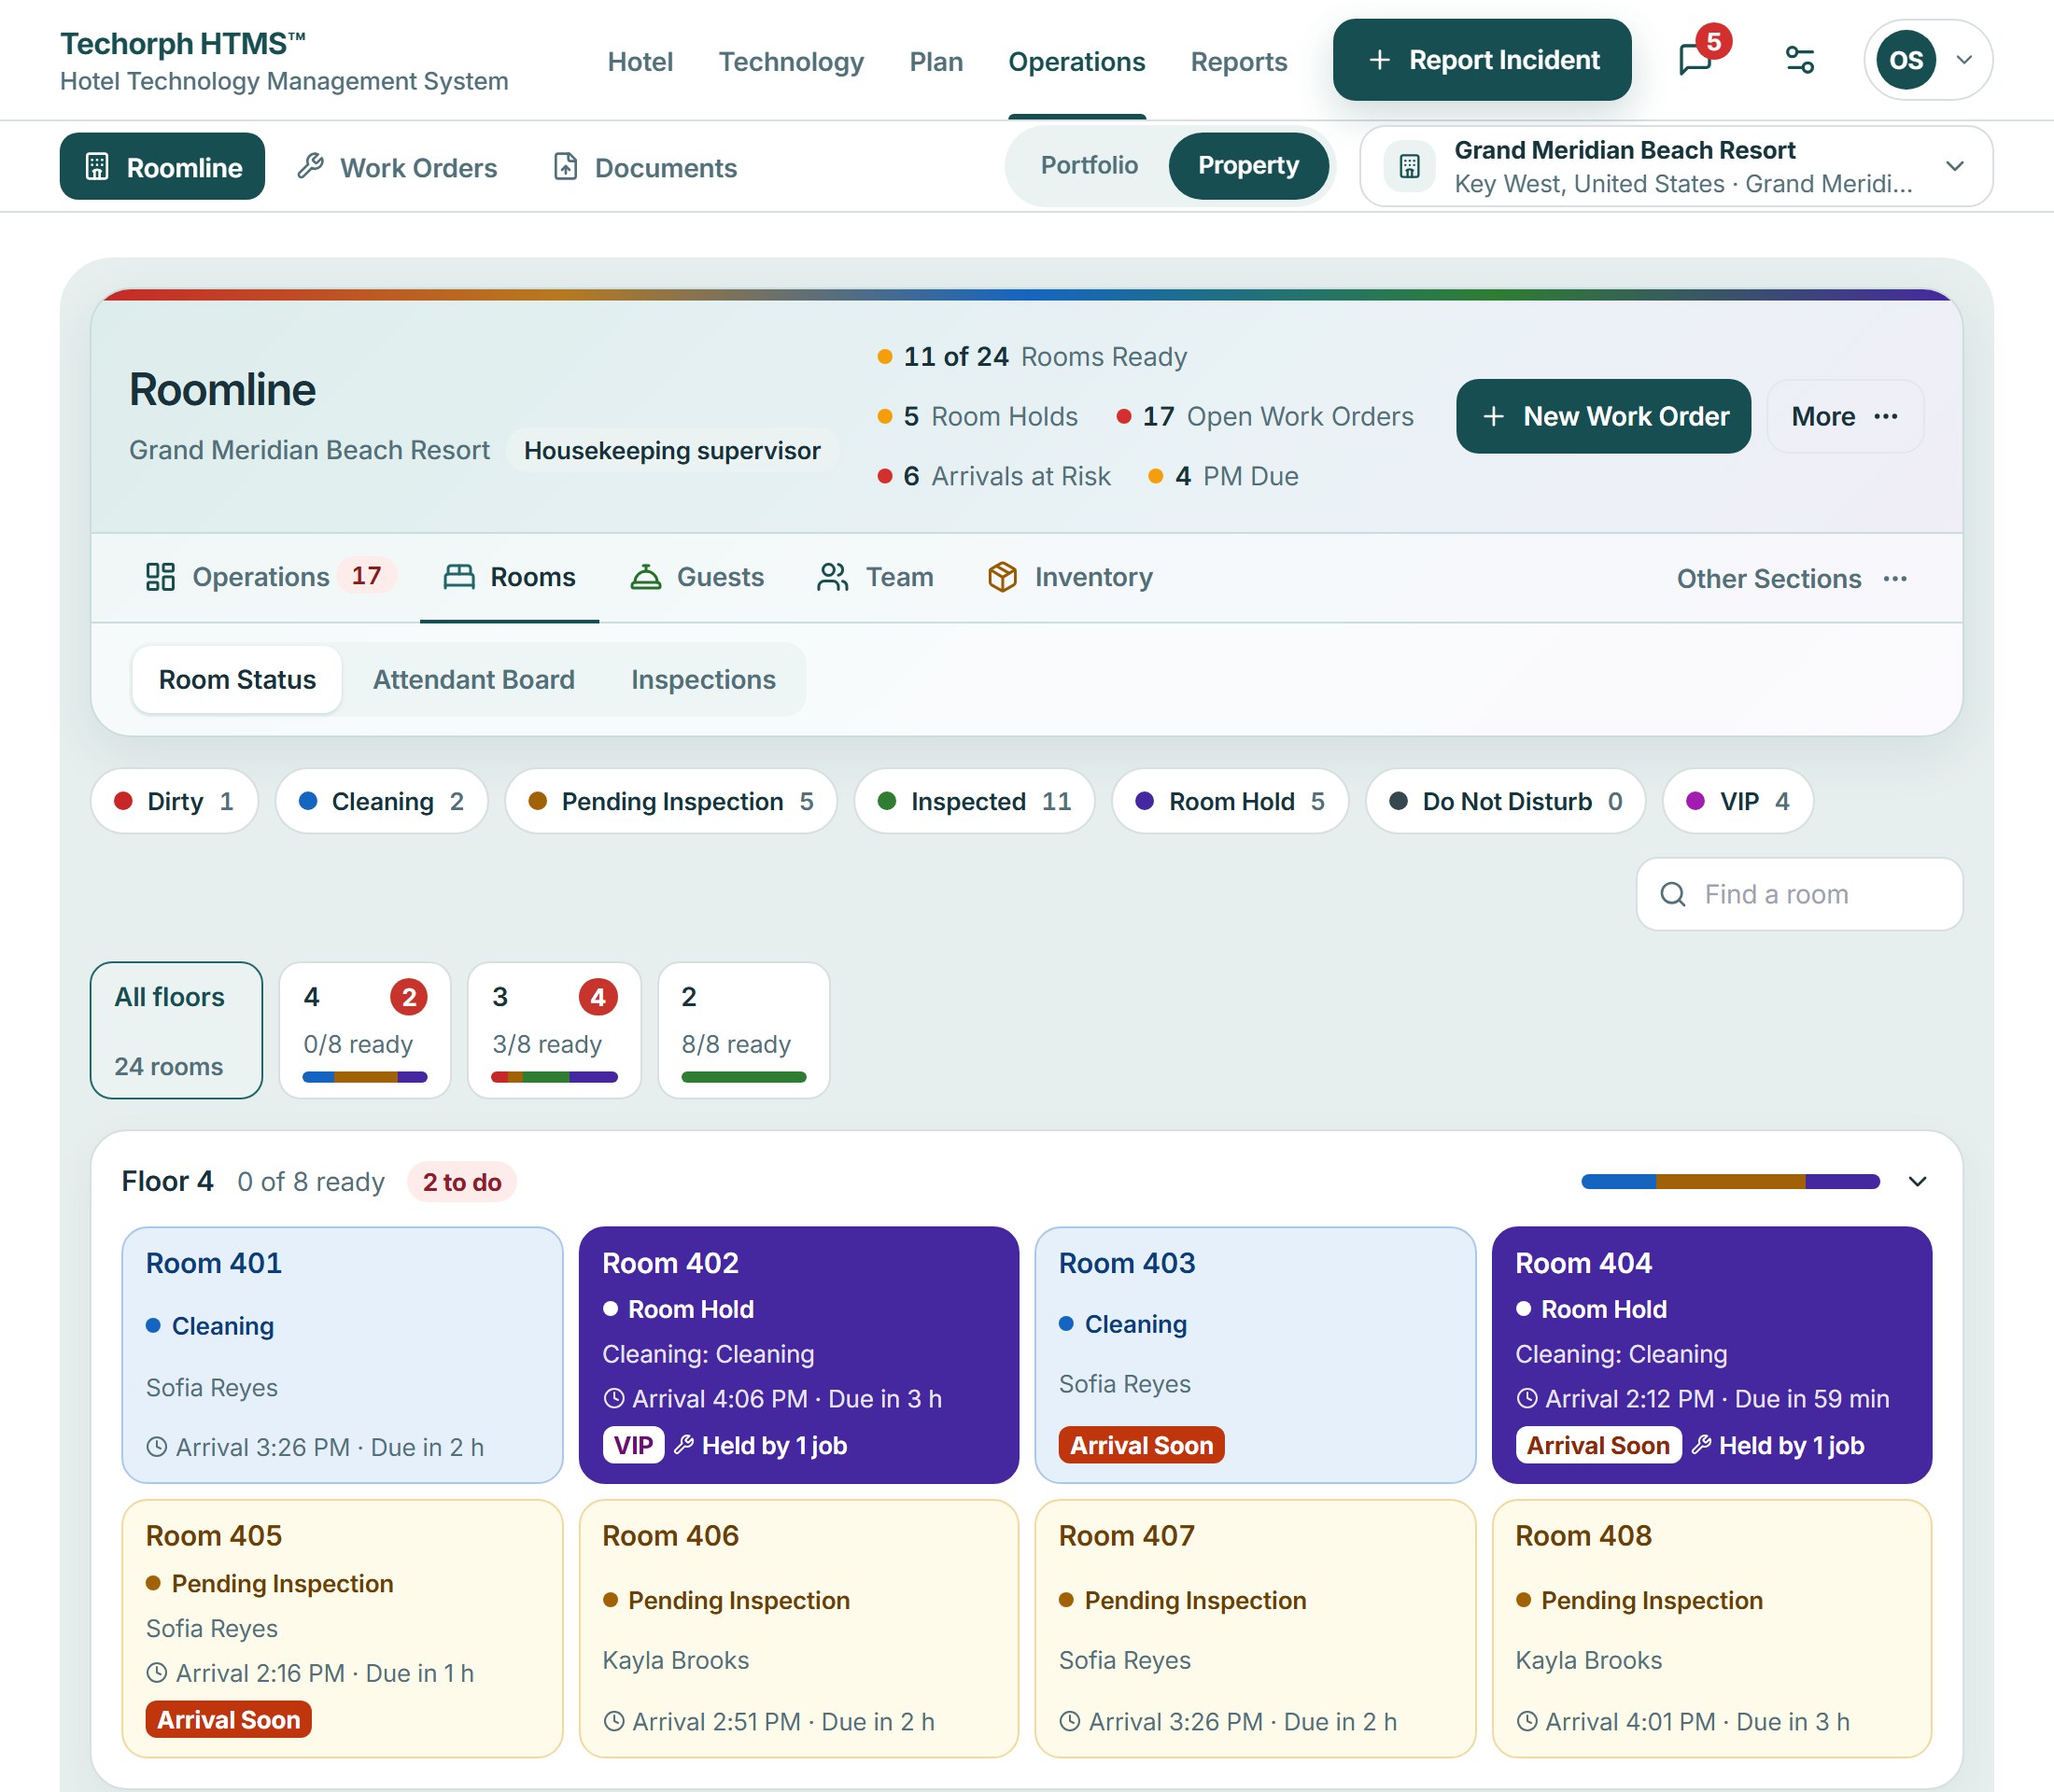Image resolution: width=2054 pixels, height=1792 pixels.
Task: Click the Guests bell icon
Action: click(645, 577)
